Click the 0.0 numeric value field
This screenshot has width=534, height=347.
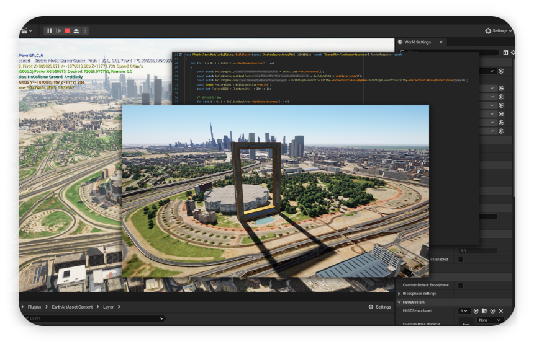click(478, 251)
